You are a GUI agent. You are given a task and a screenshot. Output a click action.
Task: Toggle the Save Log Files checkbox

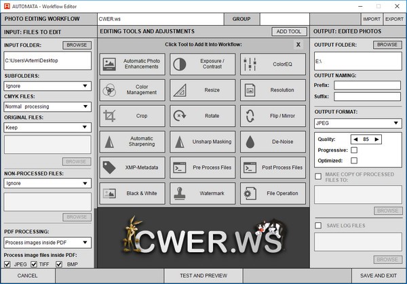coord(317,225)
